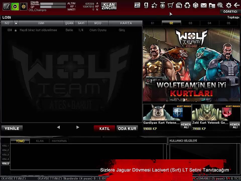The width and height of the screenshot is (241, 181).
Task: Click HEMEN AL for Gardiyan Kurt
Action: point(186,126)
